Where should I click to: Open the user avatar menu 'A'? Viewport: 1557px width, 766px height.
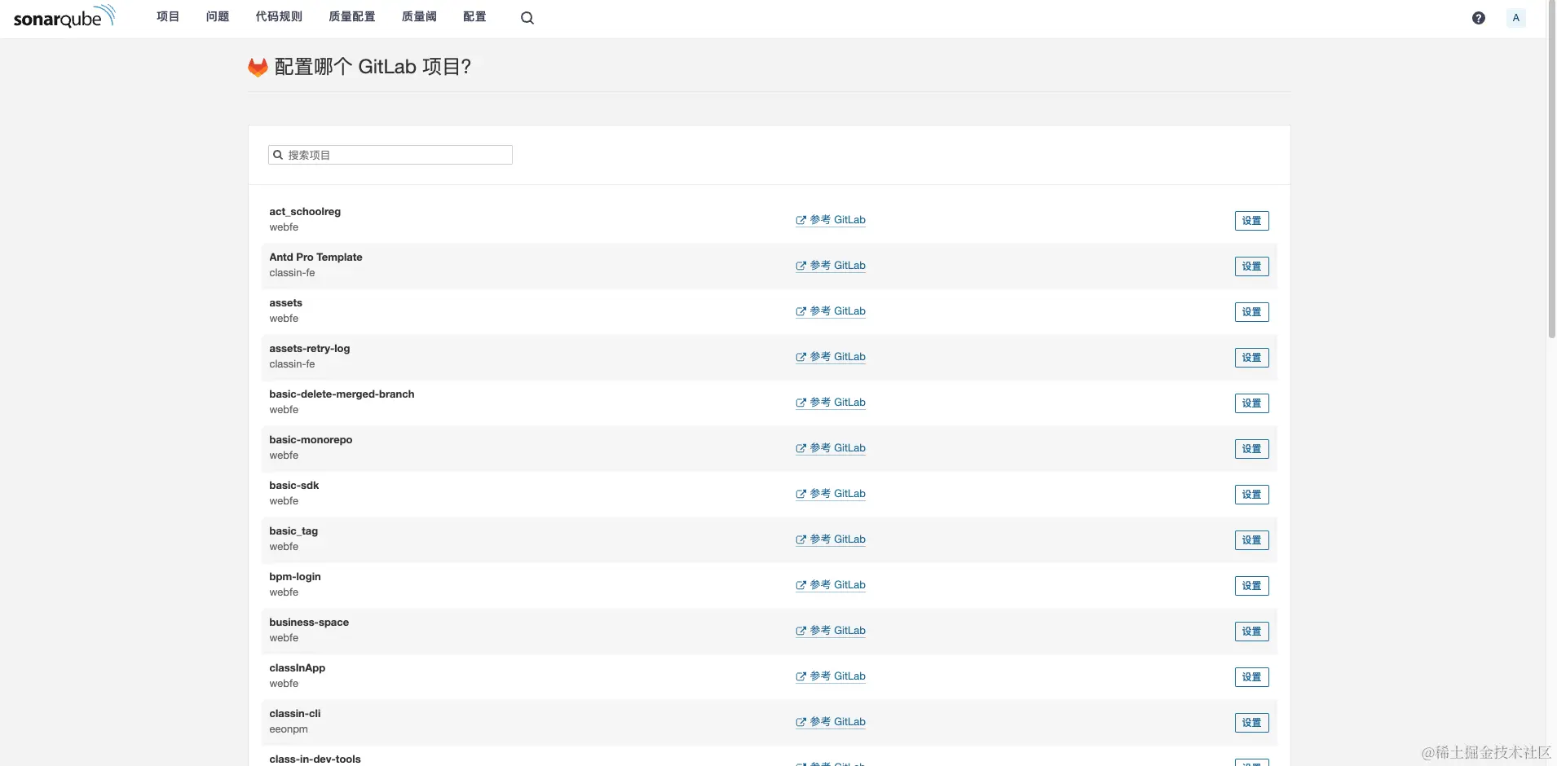[x=1516, y=18]
